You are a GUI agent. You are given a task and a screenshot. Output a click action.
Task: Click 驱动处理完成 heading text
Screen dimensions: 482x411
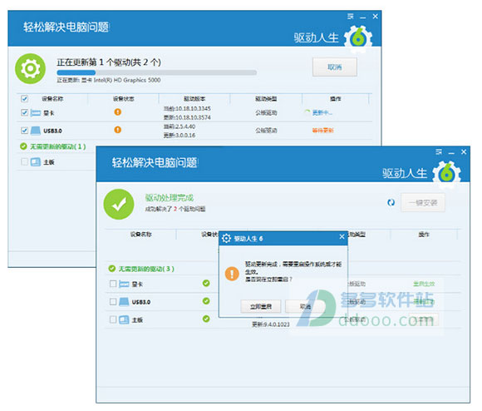170,198
